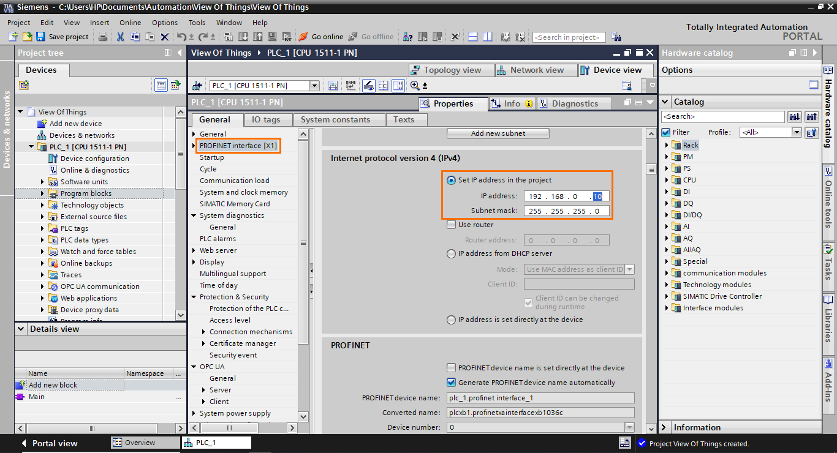
Task: Open the Device number dropdown
Action: click(629, 427)
